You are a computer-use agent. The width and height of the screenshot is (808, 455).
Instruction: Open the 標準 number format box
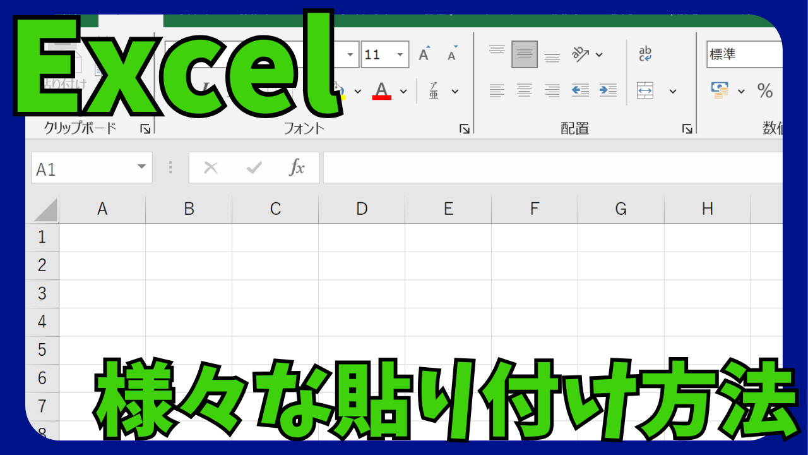(x=745, y=54)
